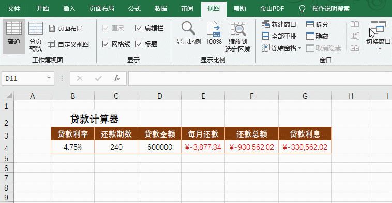Select column F header
The height and width of the screenshot is (203, 392).
pyautogui.click(x=251, y=96)
